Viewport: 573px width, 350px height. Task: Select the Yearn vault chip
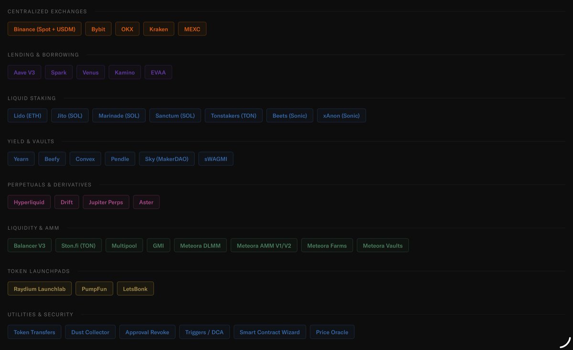(x=21, y=159)
